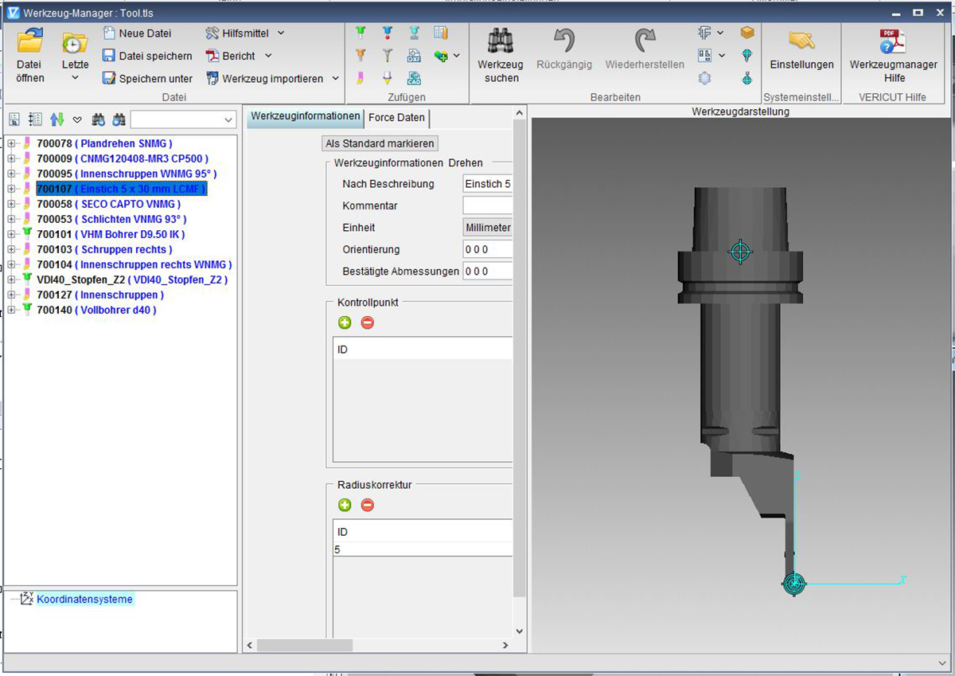Expand the 700101 VHM Bohrer tree node
Screen dimensions: 955x676
(x=12, y=235)
